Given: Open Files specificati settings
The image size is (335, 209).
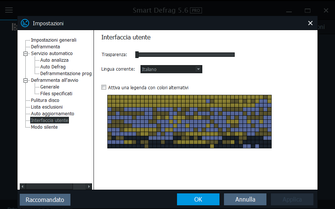Looking at the screenshot, I should click(x=56, y=94).
